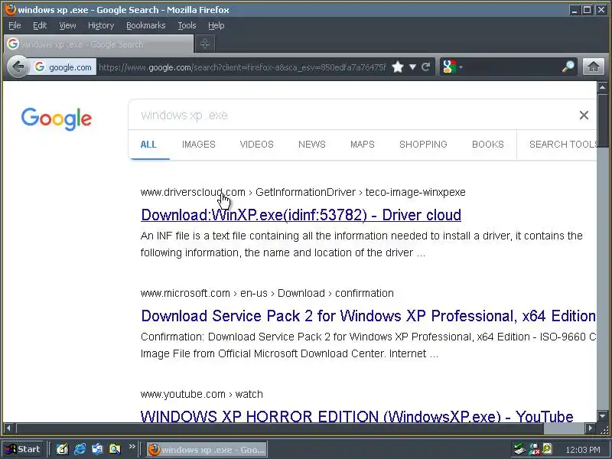Click the Firefox taskbar button
The height and width of the screenshot is (459, 612).
coord(207,450)
